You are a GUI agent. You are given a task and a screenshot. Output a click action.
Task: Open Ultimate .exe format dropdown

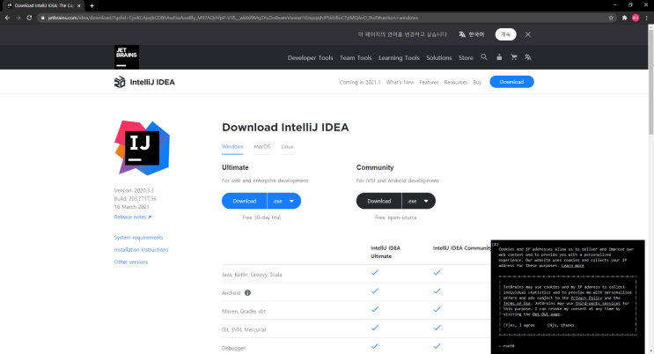coord(284,201)
